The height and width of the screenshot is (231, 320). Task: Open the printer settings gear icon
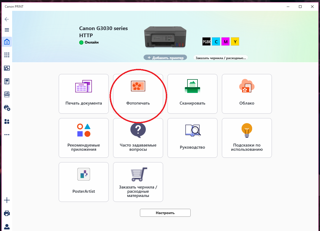coord(7,108)
